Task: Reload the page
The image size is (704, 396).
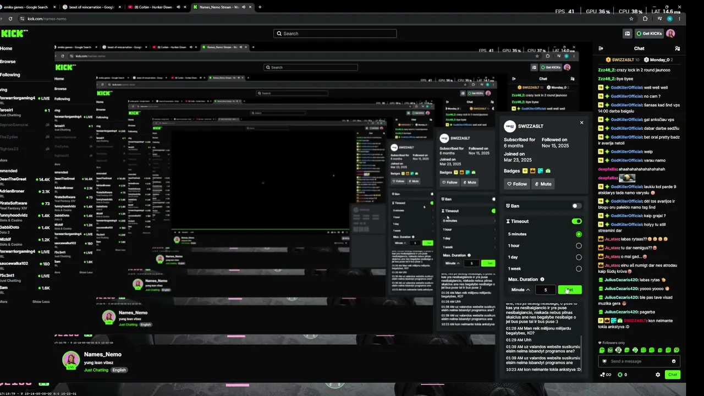Action: click(x=10, y=19)
